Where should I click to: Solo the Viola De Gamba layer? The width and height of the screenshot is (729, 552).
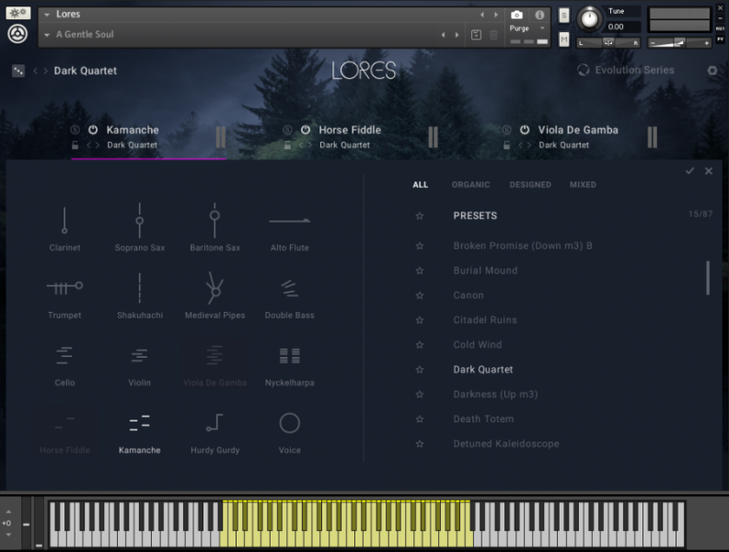506,130
